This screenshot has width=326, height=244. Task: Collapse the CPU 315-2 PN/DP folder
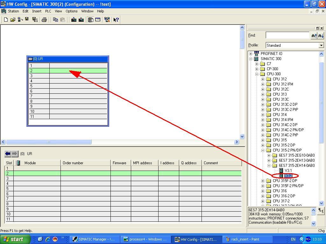pyautogui.click(x=263, y=150)
